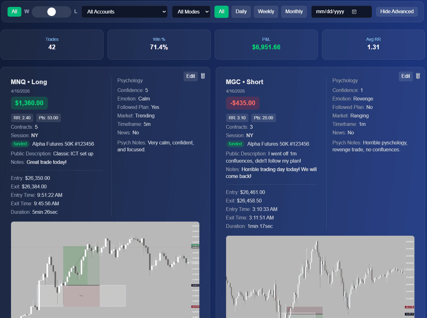
Task: Click the Win % 71.4% stat card
Action: pos(159,45)
